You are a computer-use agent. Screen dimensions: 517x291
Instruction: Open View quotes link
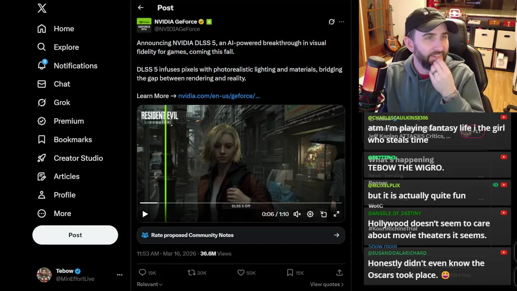click(x=327, y=285)
